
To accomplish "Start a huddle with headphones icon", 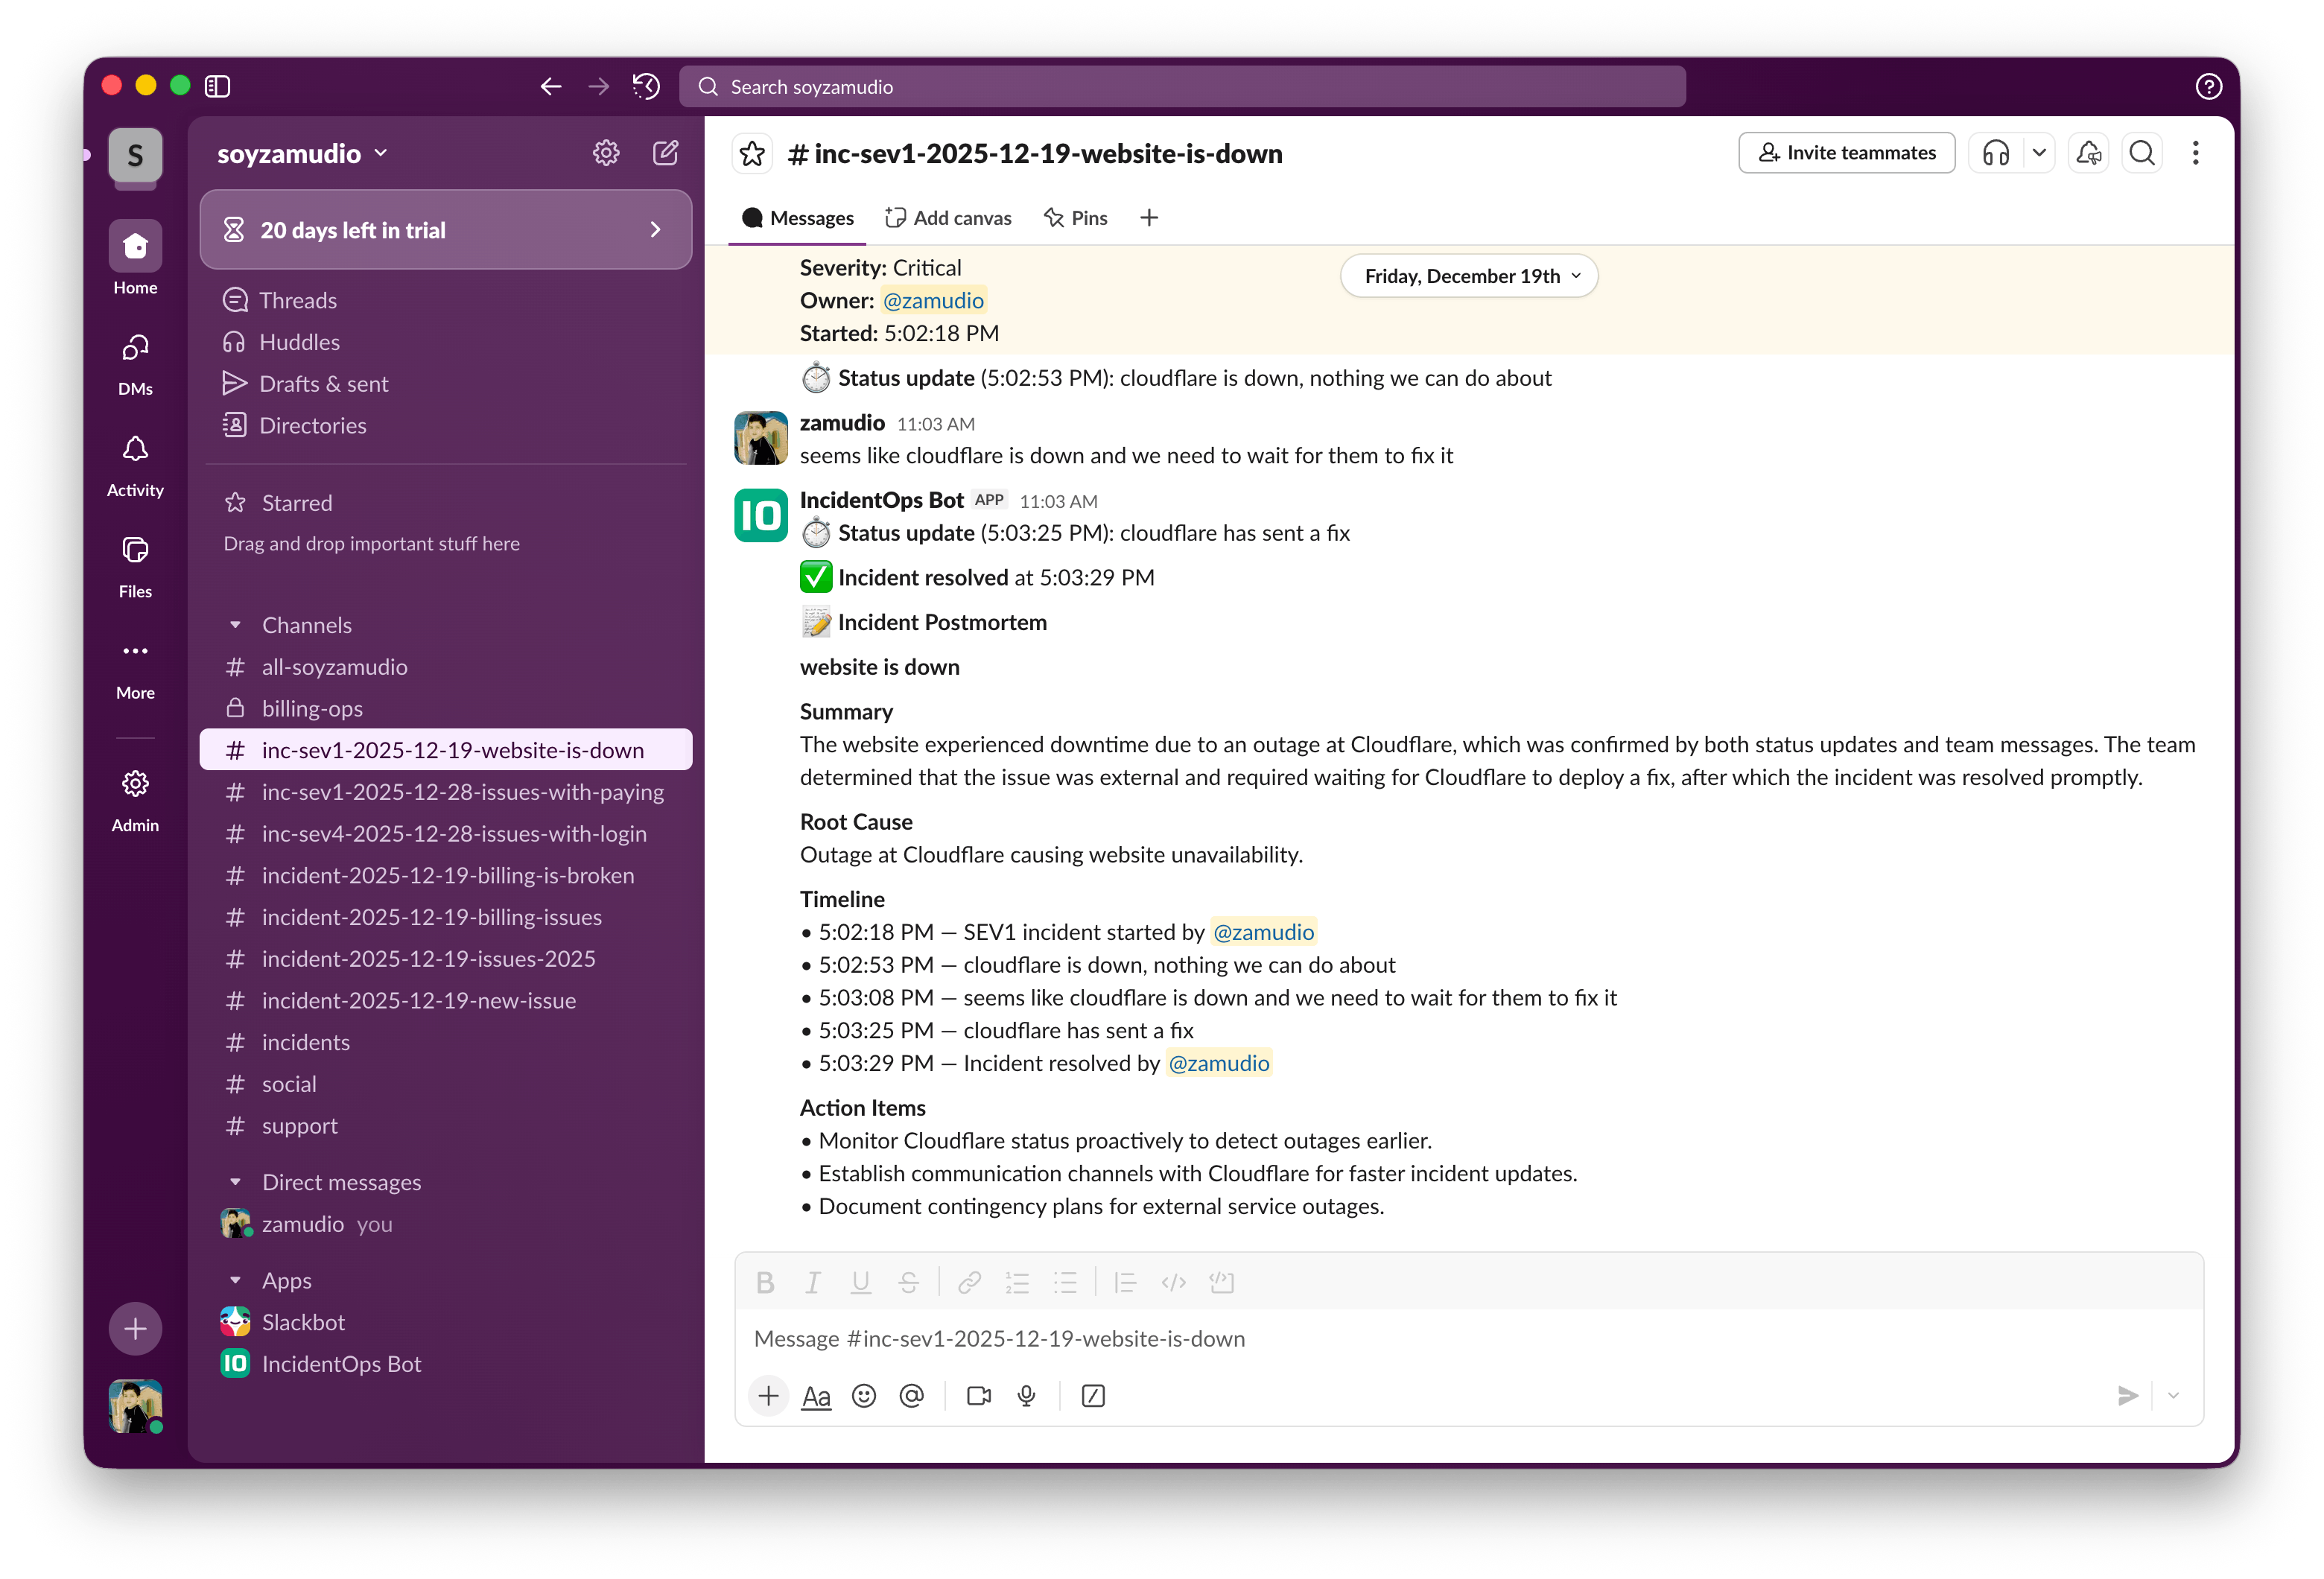I will (1995, 153).
